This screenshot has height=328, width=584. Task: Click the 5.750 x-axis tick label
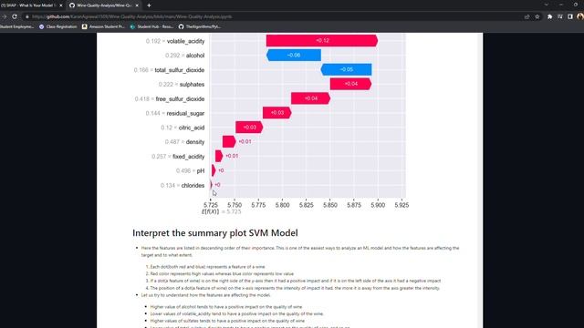(235, 205)
